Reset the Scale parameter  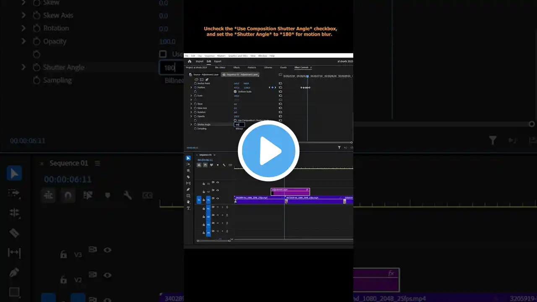coord(280,96)
